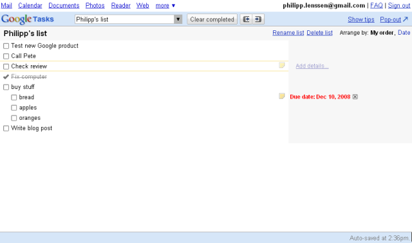The width and height of the screenshot is (412, 243).
Task: Open Documents in the top navigation
Action: tap(64, 6)
